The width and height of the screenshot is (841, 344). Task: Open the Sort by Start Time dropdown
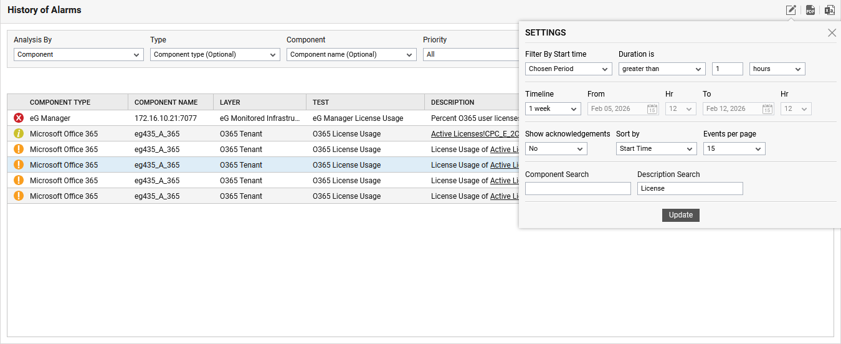coord(656,149)
